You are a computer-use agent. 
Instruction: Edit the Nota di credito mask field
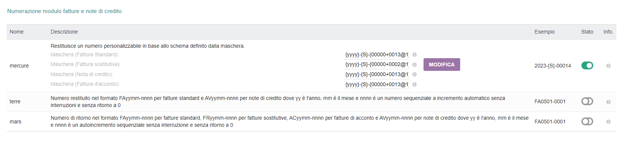tap(377, 75)
